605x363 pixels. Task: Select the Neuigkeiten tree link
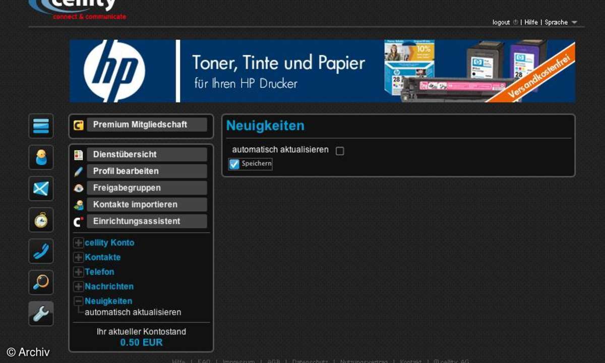click(x=108, y=301)
